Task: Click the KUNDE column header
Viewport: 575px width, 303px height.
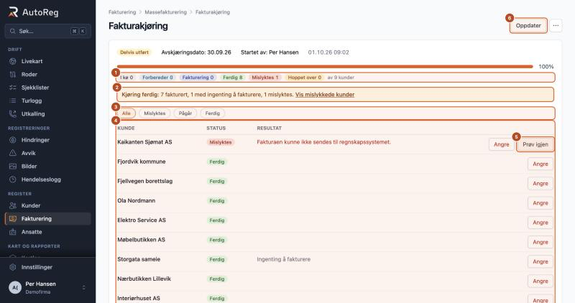Action: point(126,129)
